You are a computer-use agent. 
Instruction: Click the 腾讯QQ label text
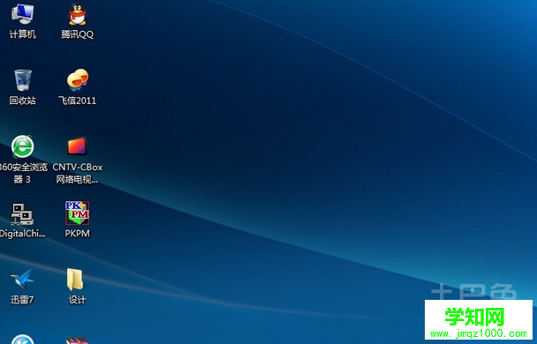tap(78, 34)
